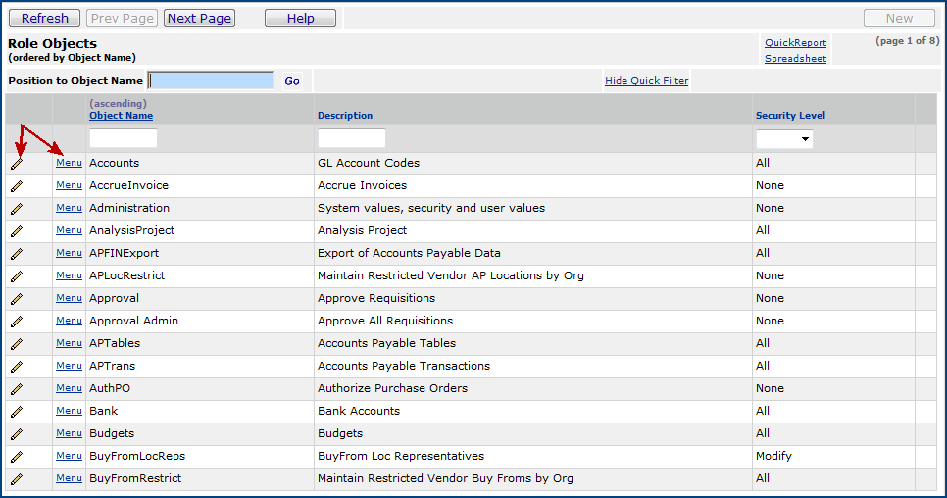Click the edit pencil for Approval Admin
Viewport: 947px width, 498px height.
coord(17,322)
